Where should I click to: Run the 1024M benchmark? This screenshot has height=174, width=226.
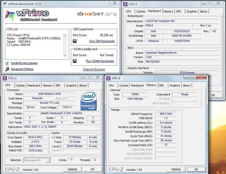100,61
